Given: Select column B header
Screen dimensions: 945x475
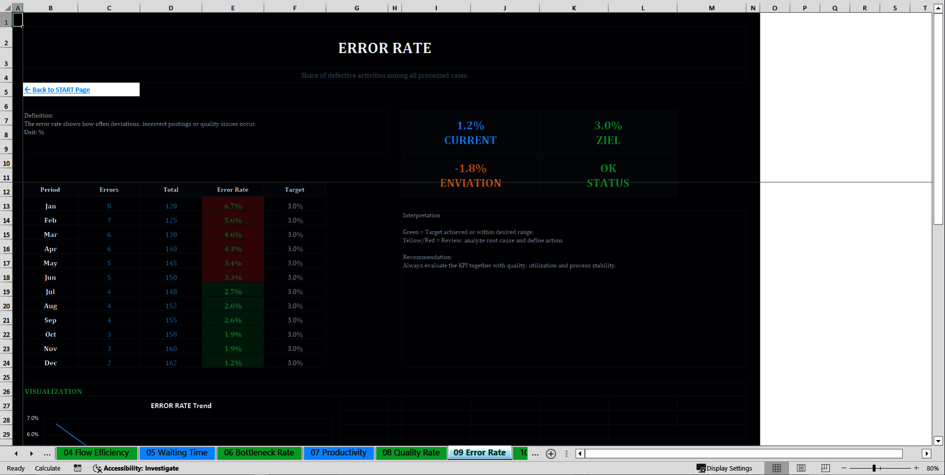Looking at the screenshot, I should click(x=50, y=8).
